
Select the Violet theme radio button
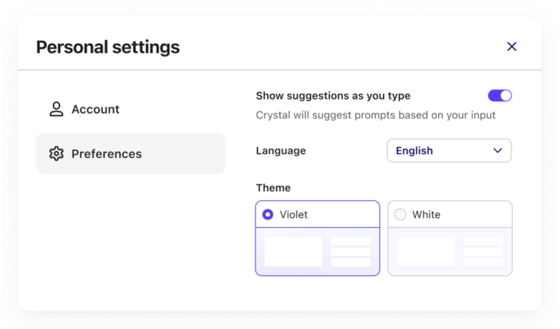(268, 214)
